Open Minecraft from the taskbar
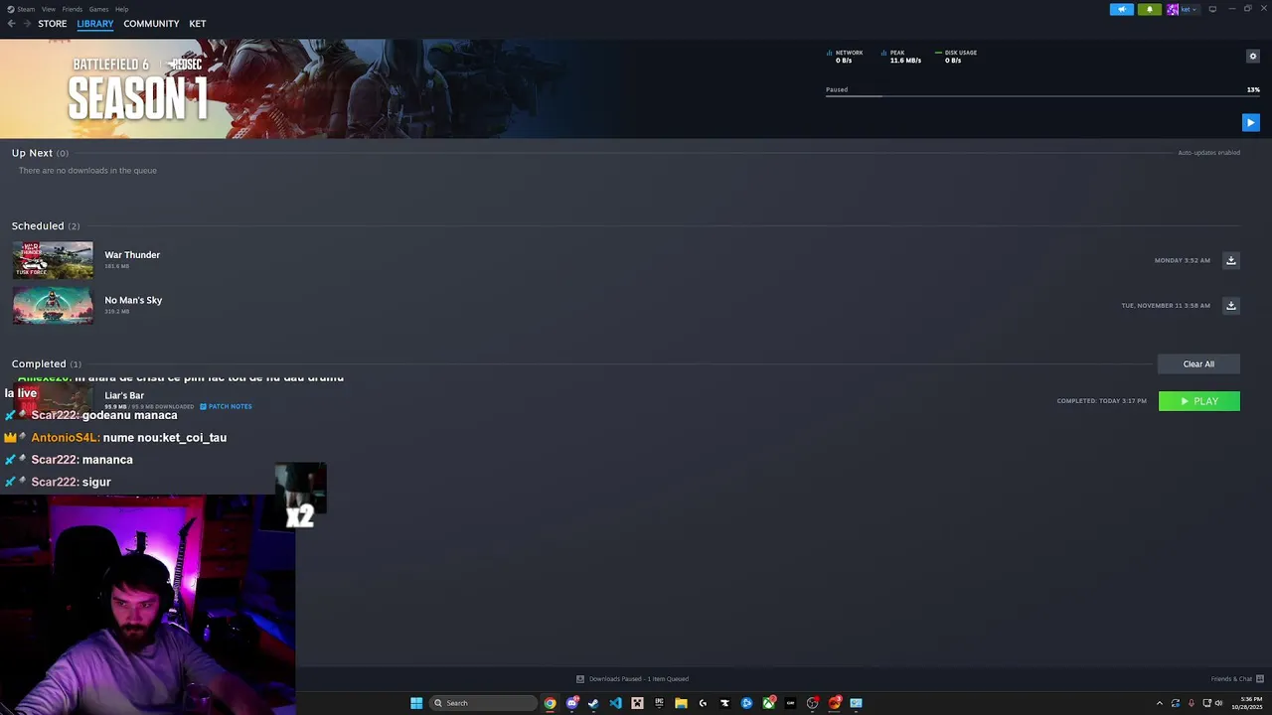Screen dimensions: 1272x715 (637, 703)
